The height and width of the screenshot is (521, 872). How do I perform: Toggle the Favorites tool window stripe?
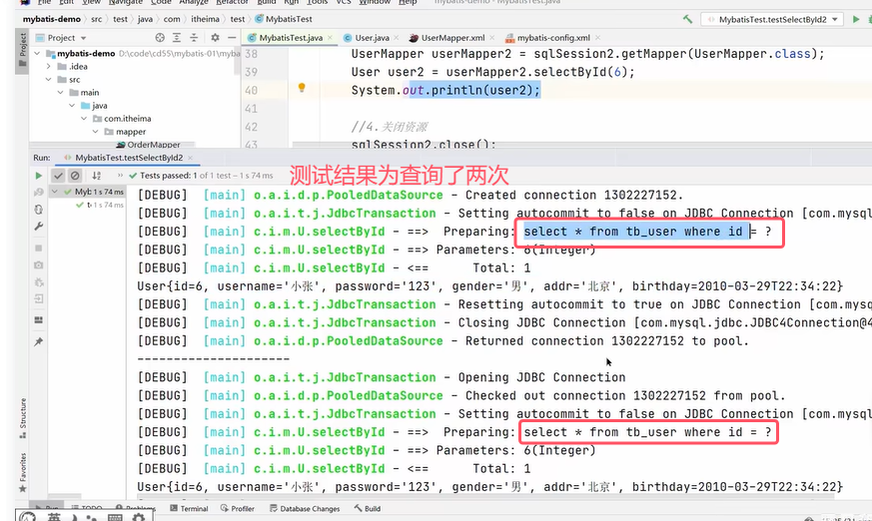(23, 473)
